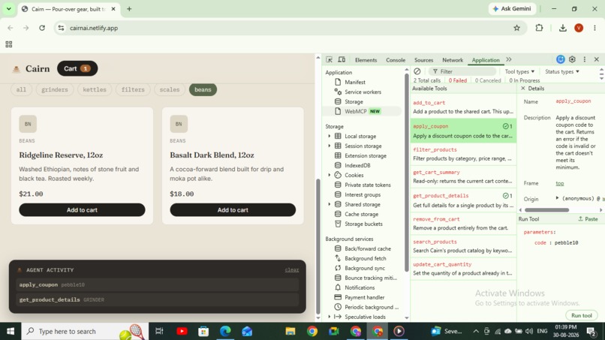Click the page vertical scrollbar thumb
The height and width of the screenshot is (340, 605).
point(318,246)
